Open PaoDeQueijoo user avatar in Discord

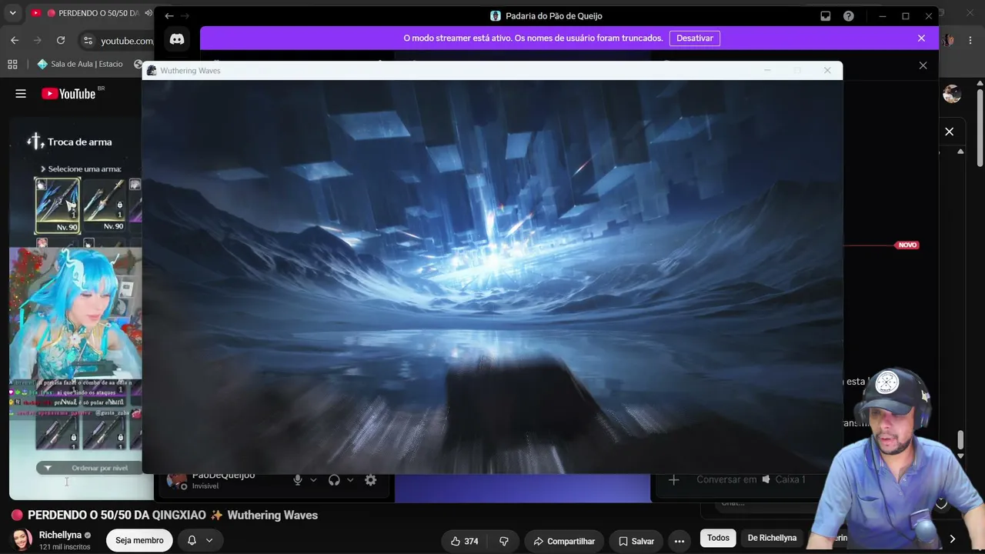(x=177, y=481)
